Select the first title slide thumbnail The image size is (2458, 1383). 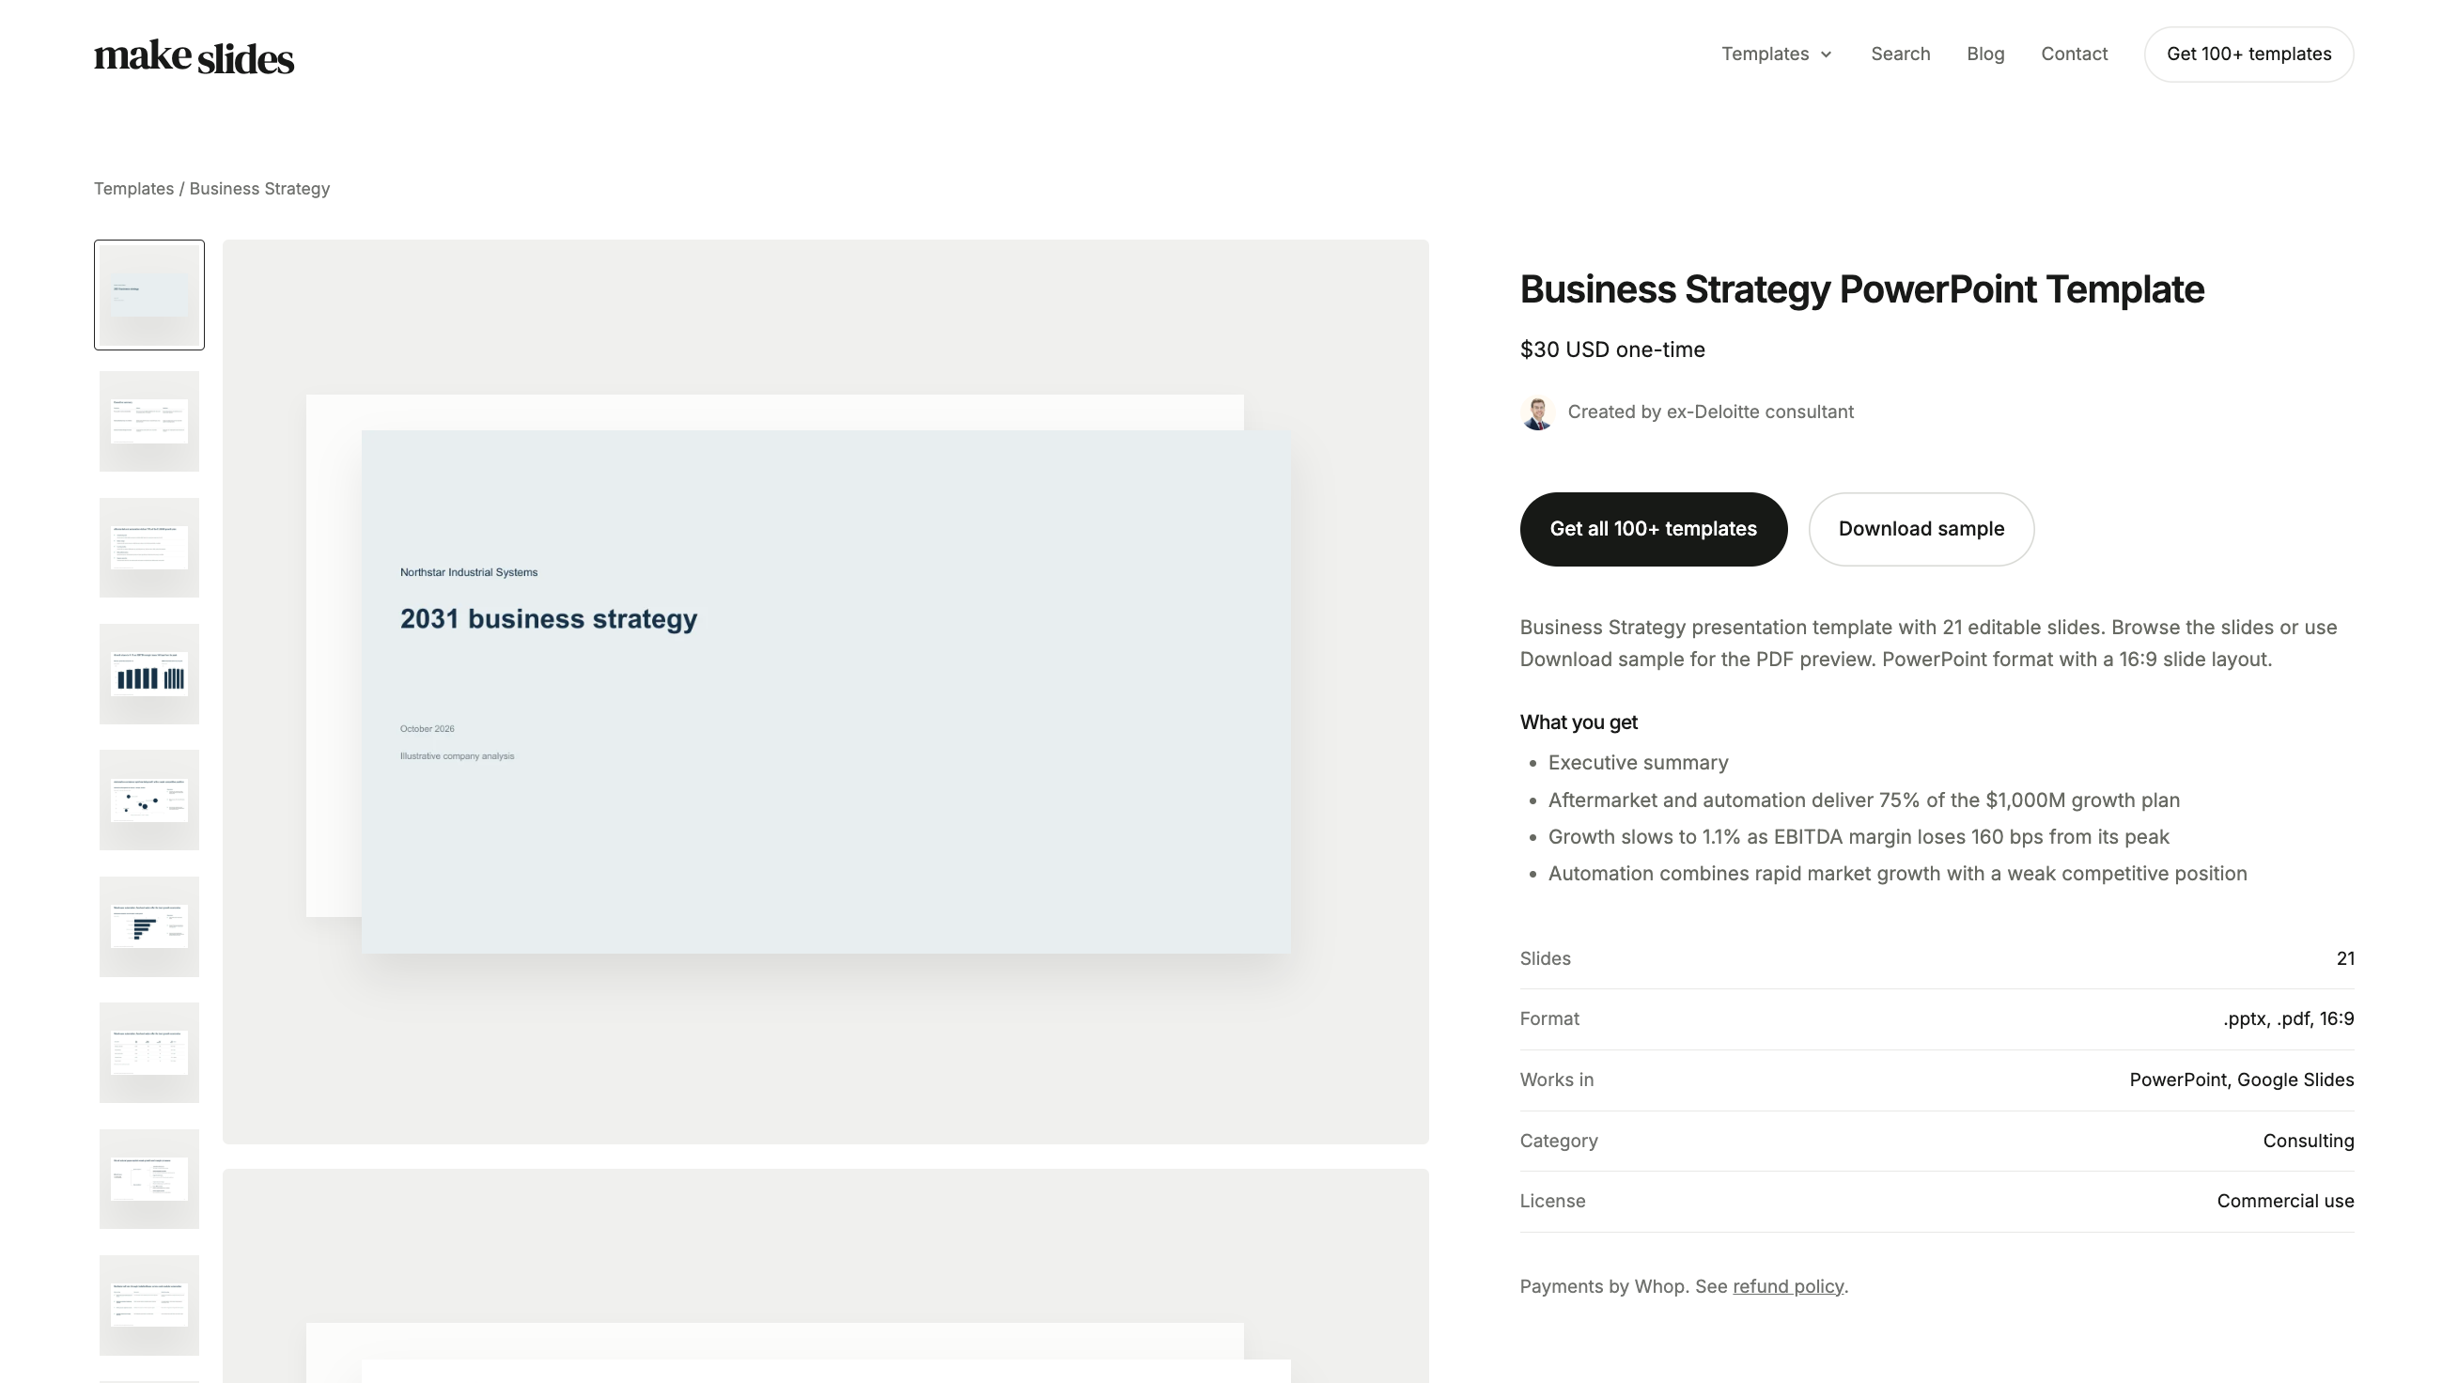coord(148,295)
